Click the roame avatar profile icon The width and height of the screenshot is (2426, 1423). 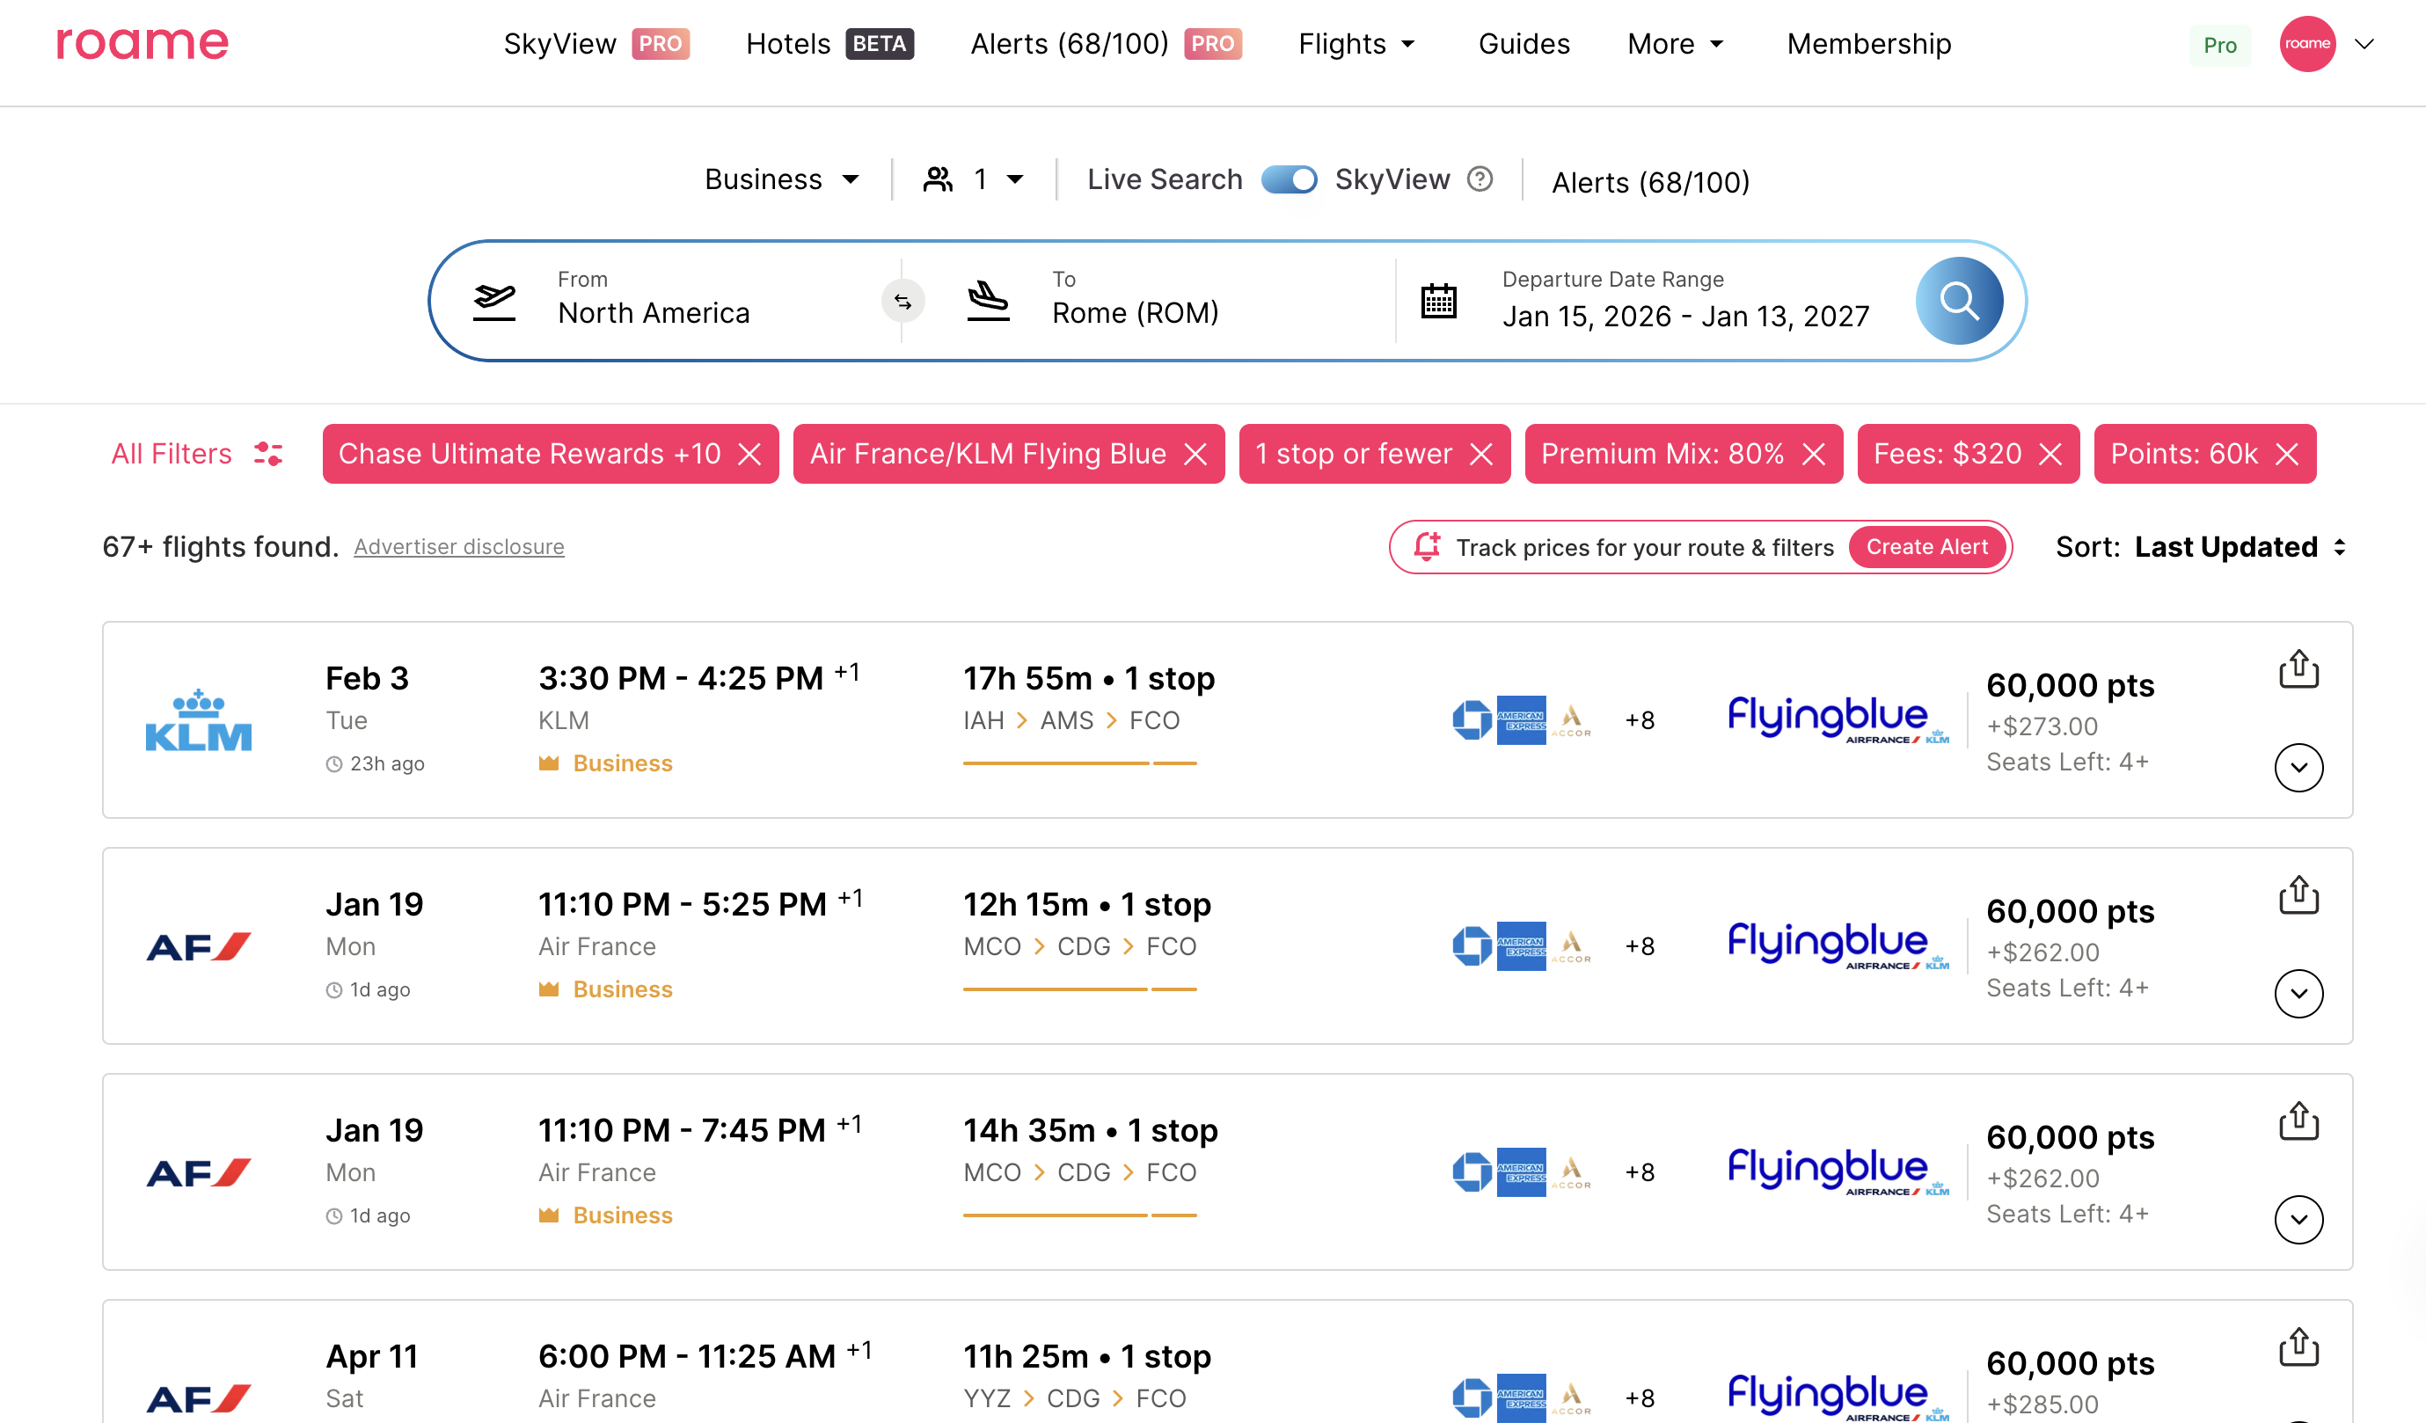(x=2306, y=43)
